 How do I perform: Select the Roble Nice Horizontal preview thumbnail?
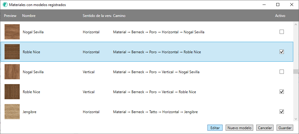[12, 52]
